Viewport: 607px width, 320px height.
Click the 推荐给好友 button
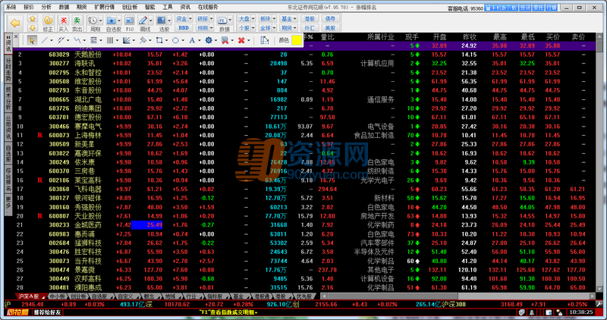[47, 312]
